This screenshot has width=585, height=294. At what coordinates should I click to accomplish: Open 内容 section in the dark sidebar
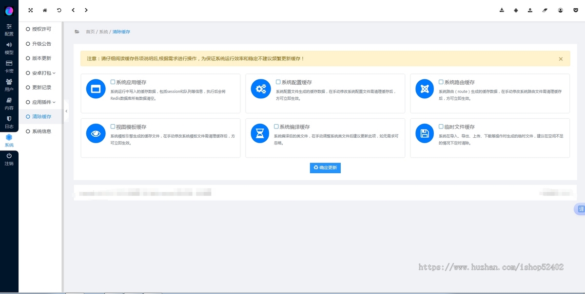pyautogui.click(x=9, y=104)
